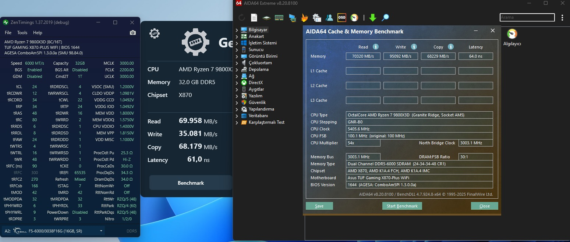Click the Start Benchmark button
This screenshot has width=570, height=242.
[x=402, y=206]
